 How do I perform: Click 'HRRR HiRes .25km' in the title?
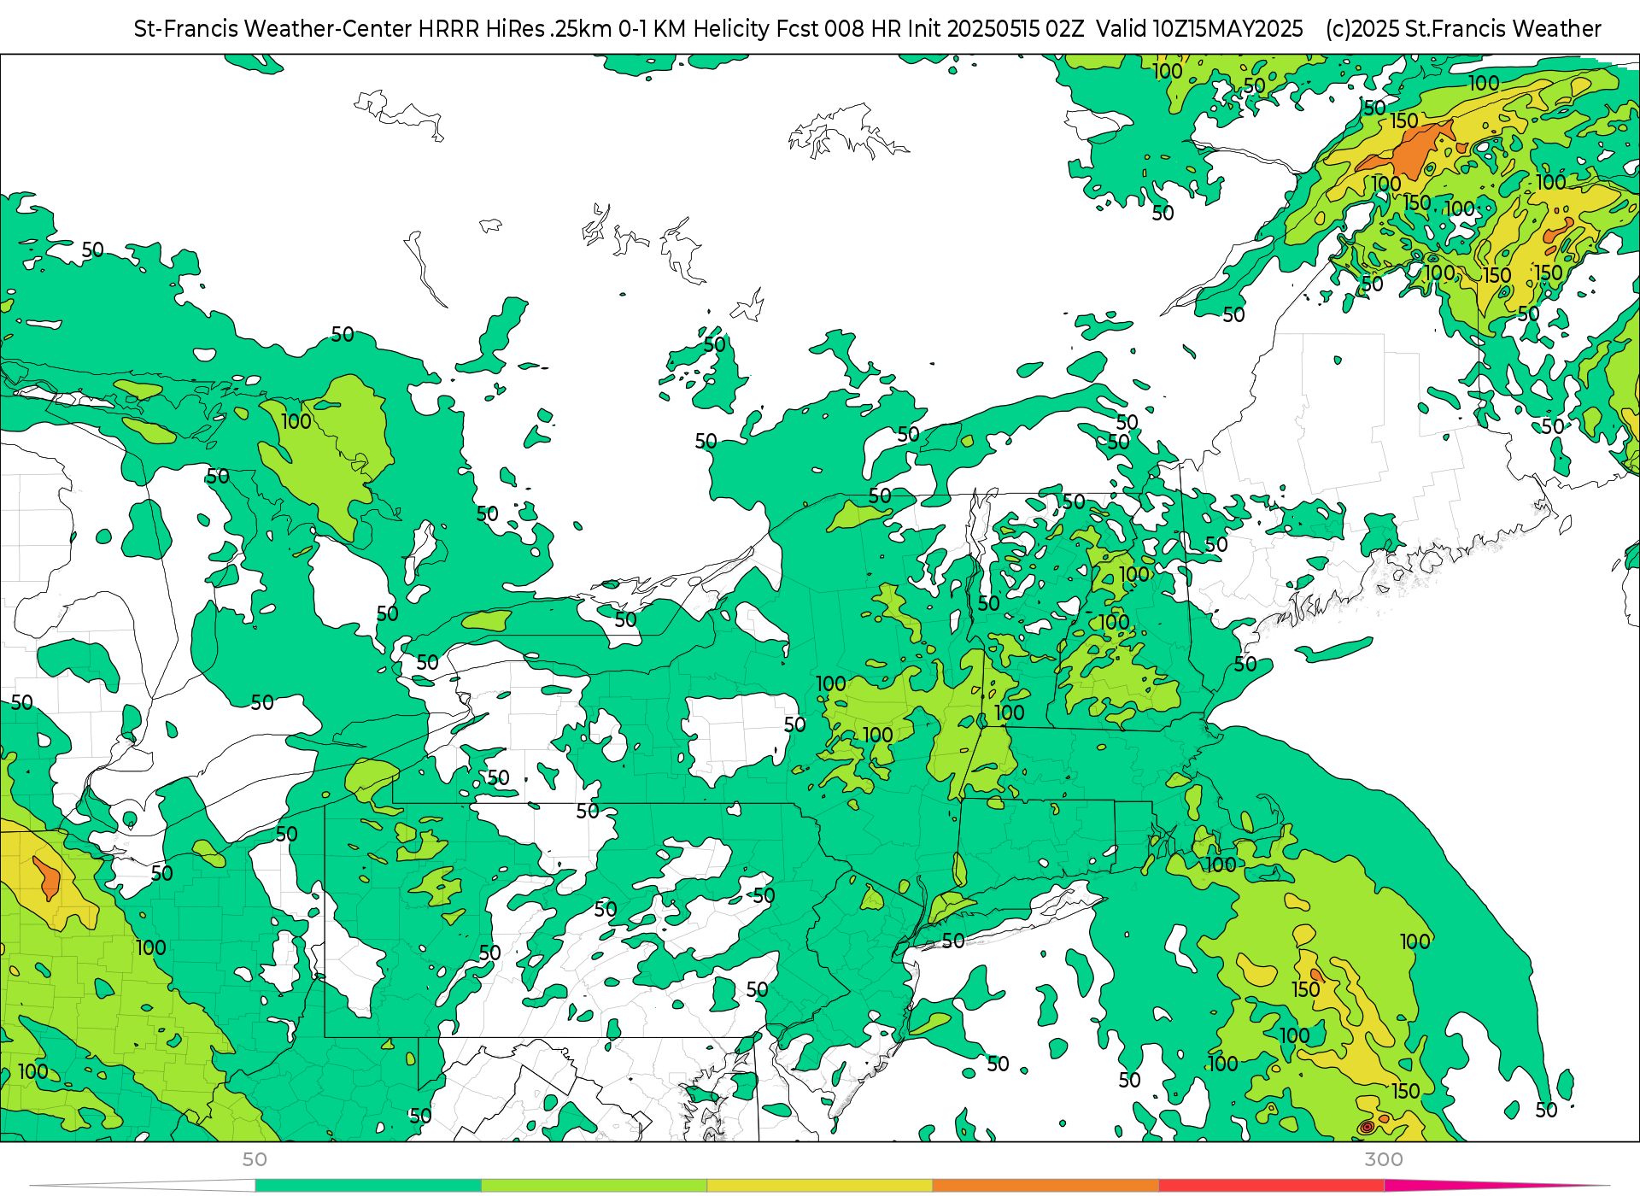click(x=515, y=29)
